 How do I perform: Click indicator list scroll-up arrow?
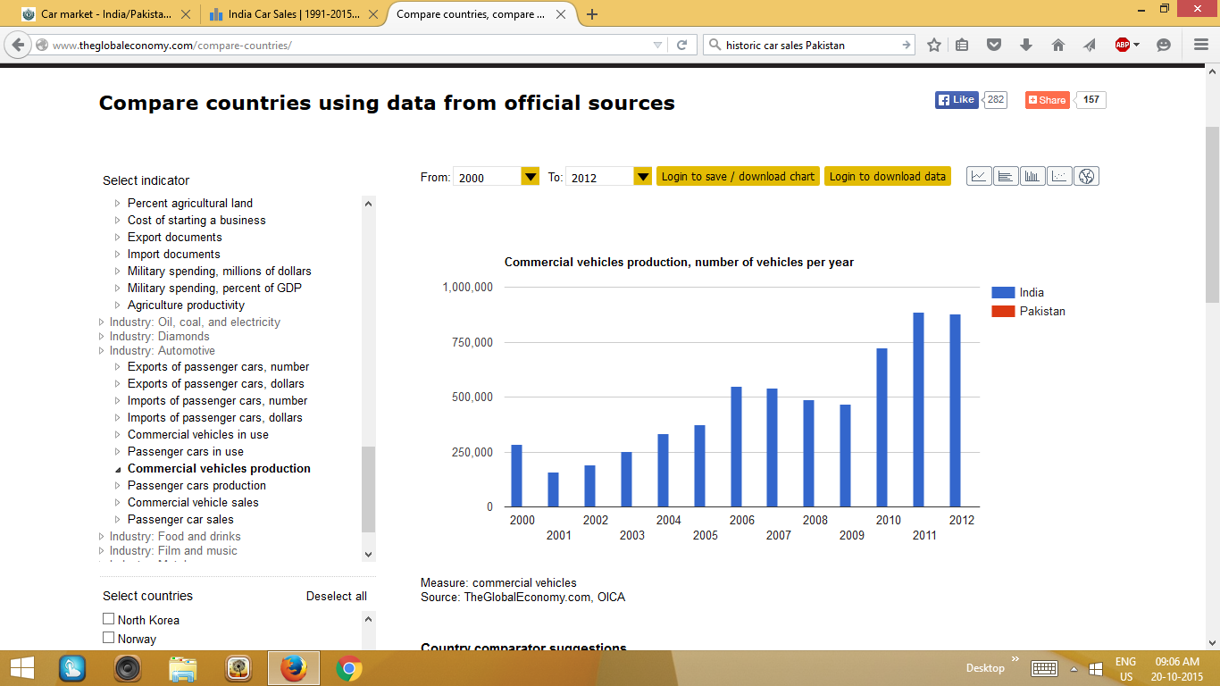369,204
